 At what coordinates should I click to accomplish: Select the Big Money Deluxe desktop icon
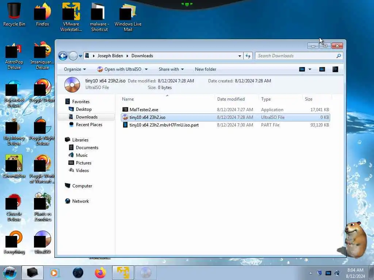[x=14, y=132]
